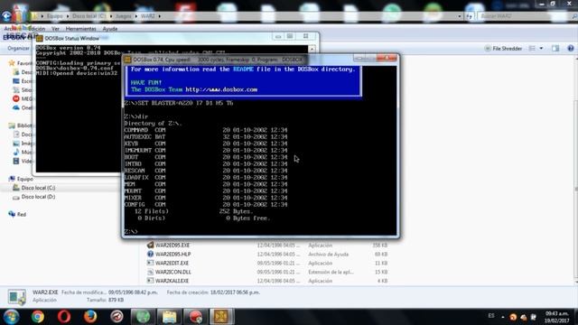Click the search magnifier icon
The height and width of the screenshot is (325, 578).
574,16
